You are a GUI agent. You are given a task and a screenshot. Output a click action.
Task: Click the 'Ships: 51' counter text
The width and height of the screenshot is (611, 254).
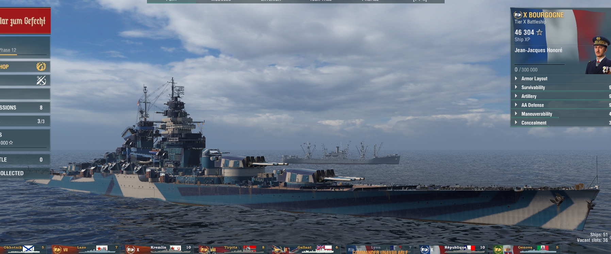click(x=599, y=235)
